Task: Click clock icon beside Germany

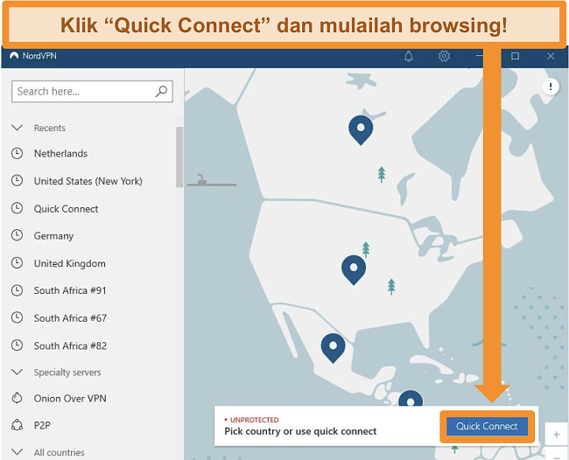Action: coord(17,235)
